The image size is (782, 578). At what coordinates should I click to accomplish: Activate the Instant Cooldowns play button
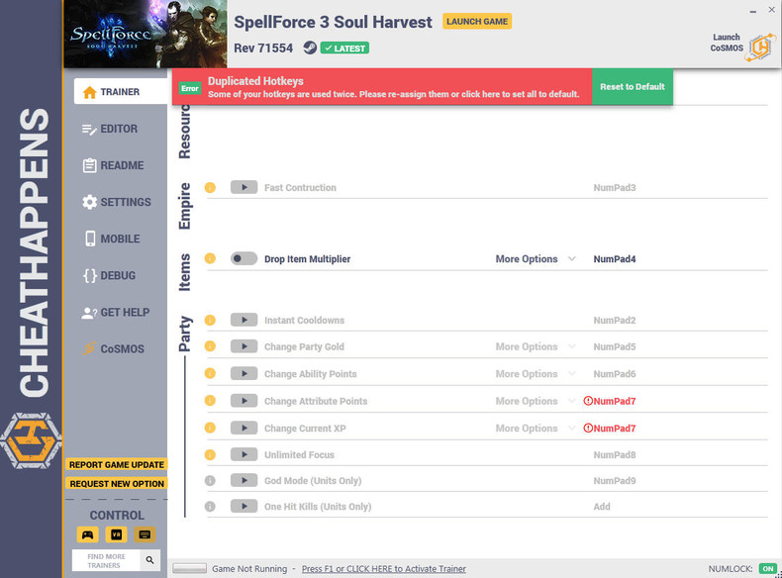coord(244,320)
